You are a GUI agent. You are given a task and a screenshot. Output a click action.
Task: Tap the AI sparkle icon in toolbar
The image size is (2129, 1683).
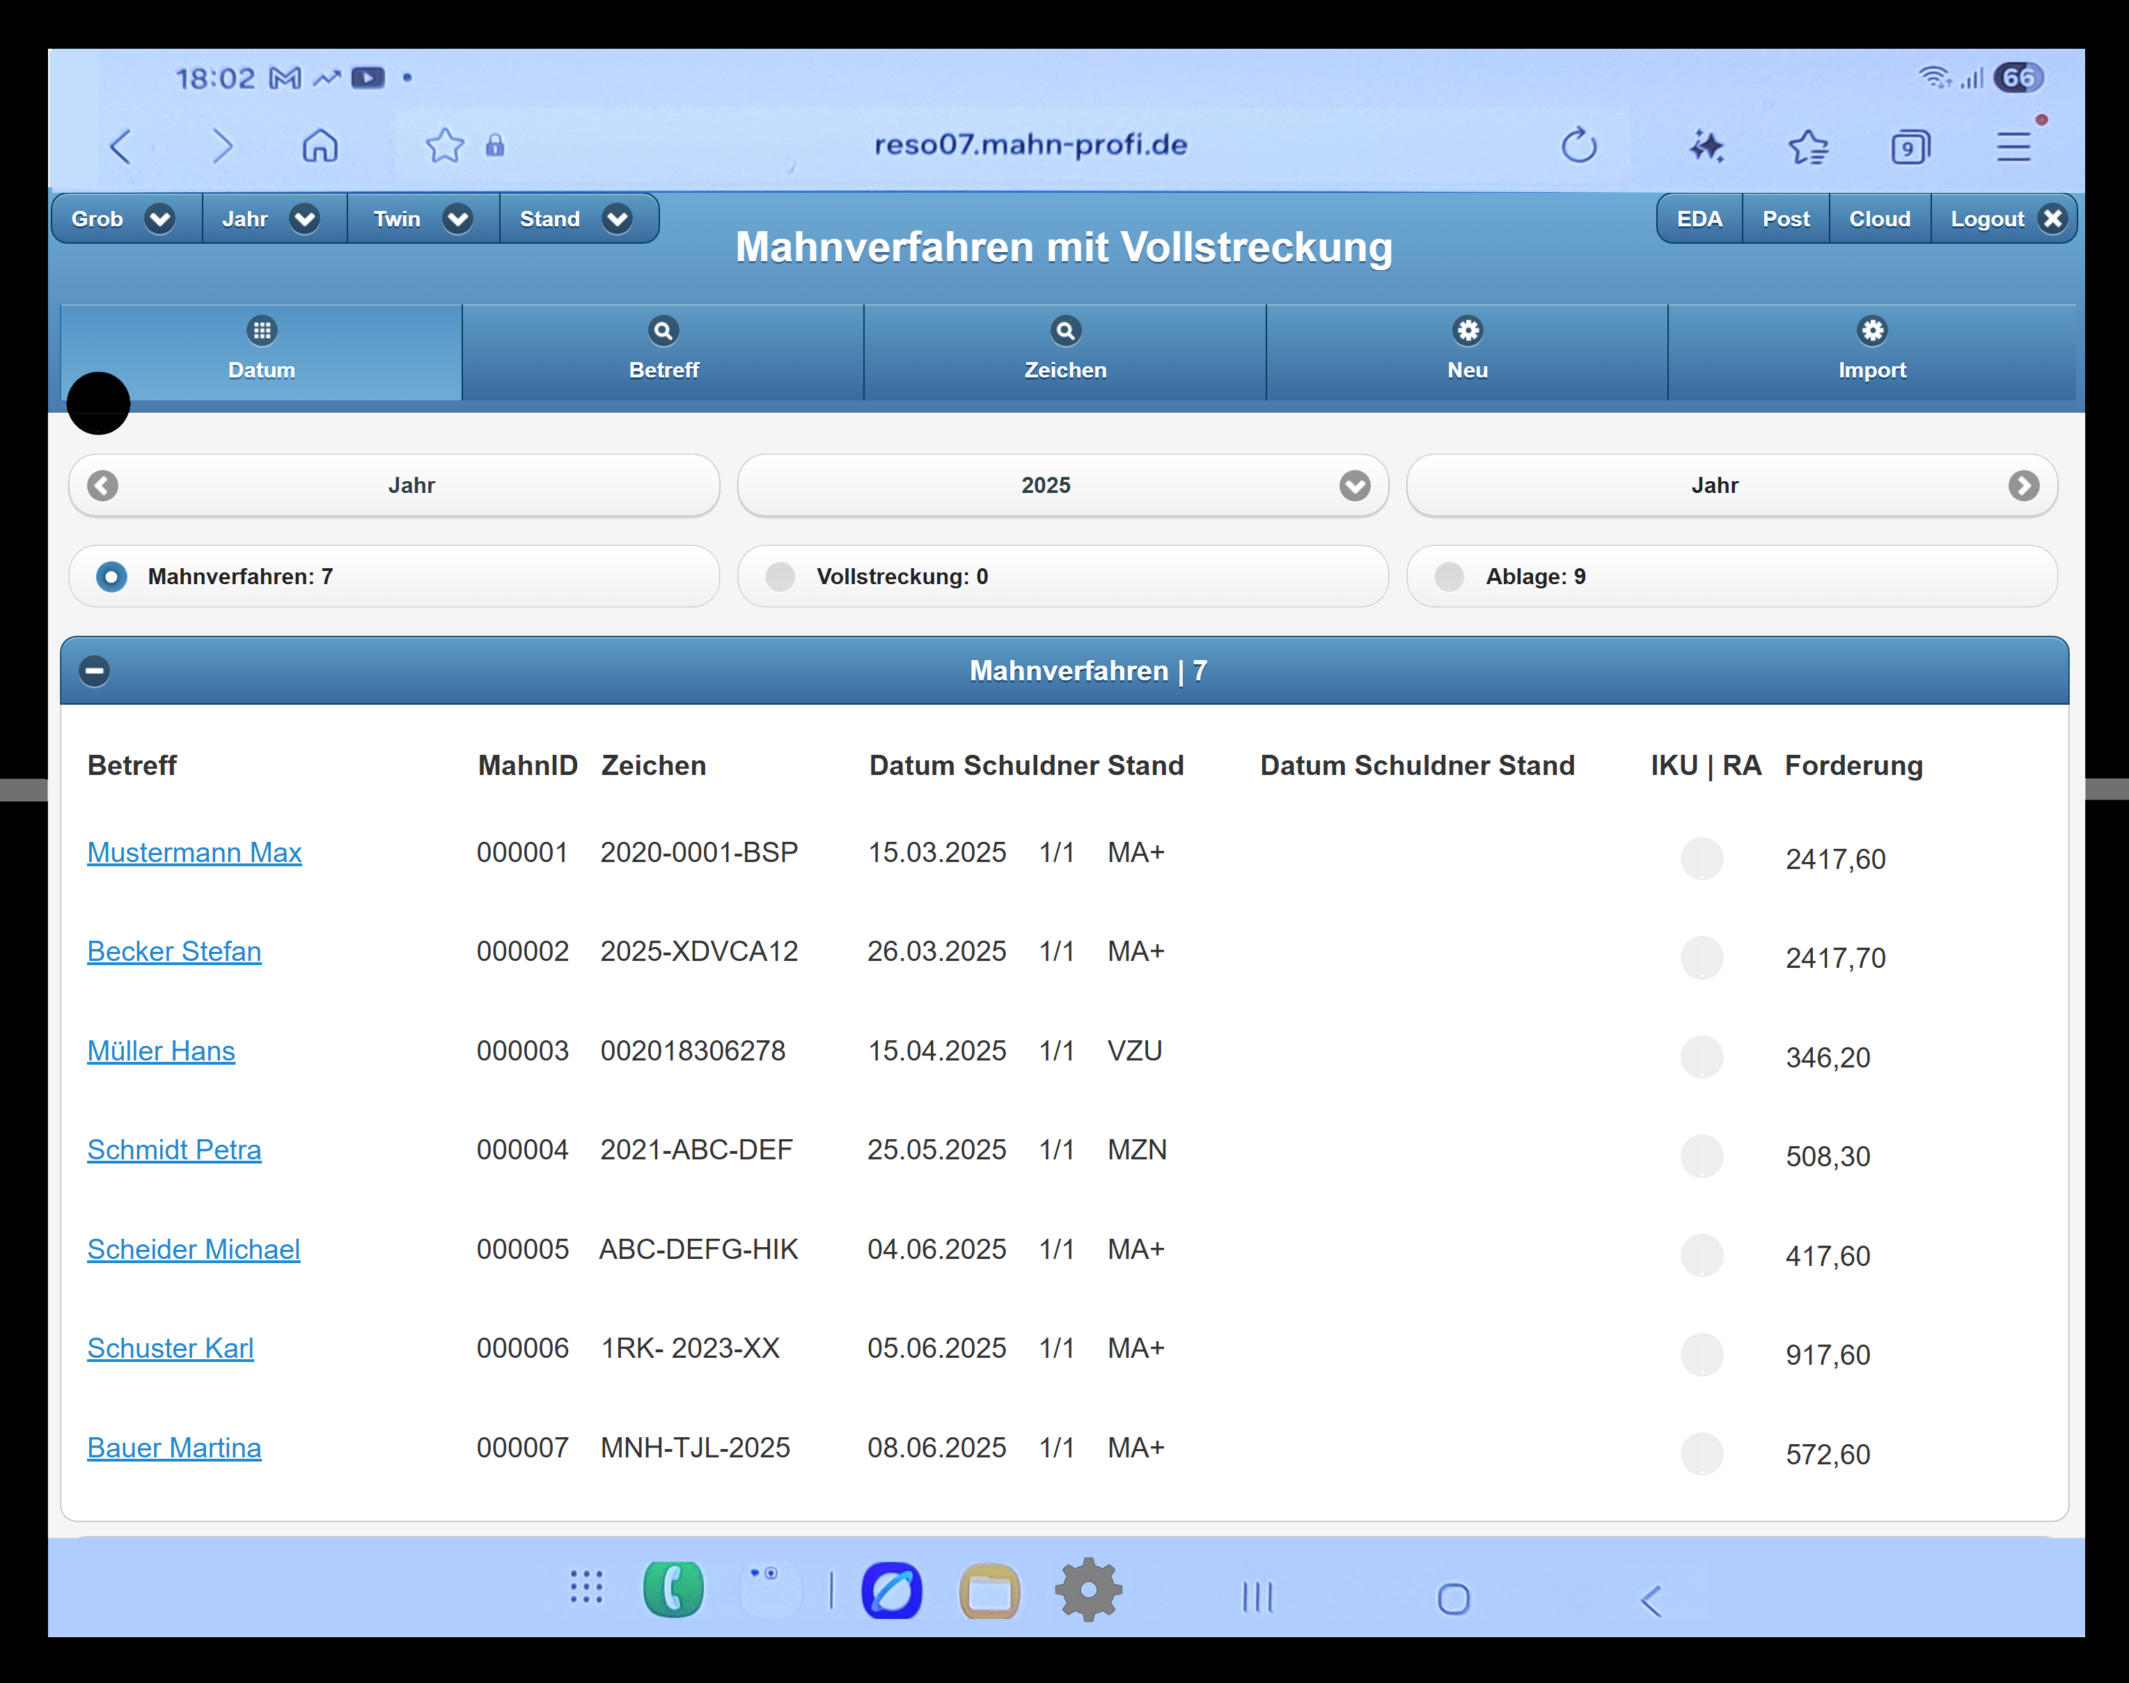coord(1706,147)
